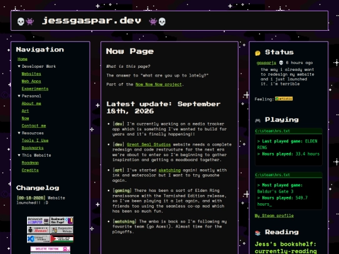
Task: Click the left skull emoji in header
Action: (x=21, y=21)
